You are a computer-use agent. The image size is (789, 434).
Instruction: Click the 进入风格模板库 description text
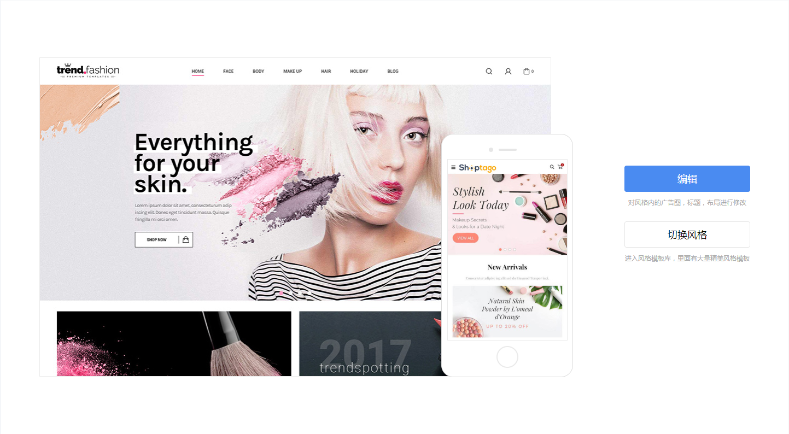[687, 259]
